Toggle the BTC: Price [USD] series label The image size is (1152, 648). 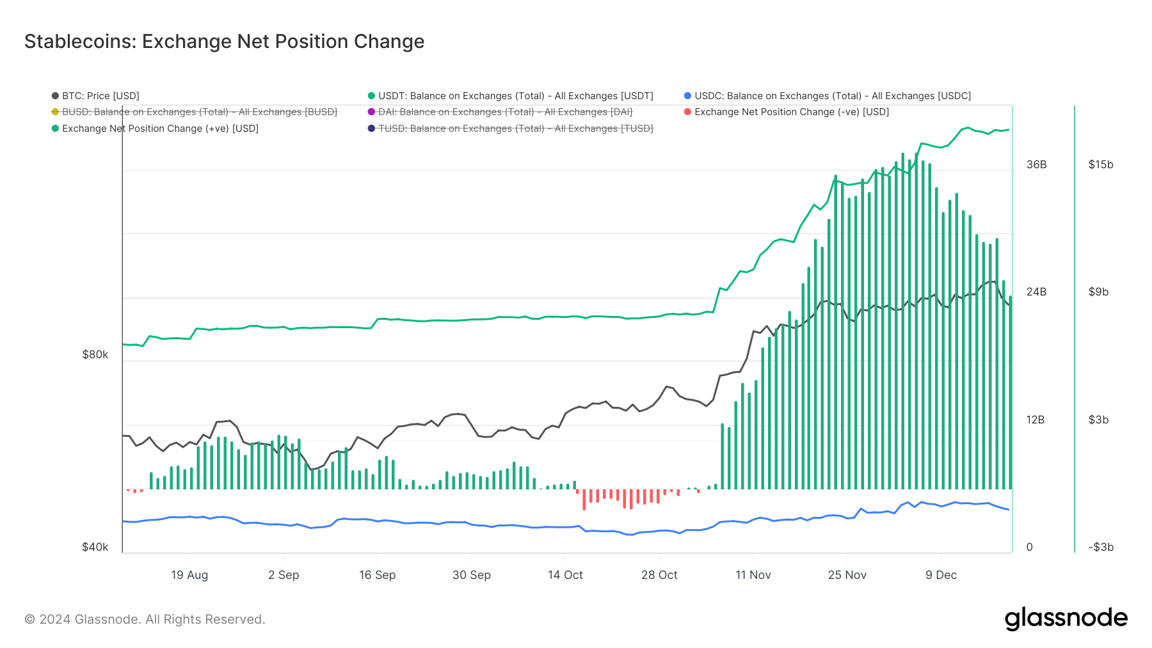tap(100, 96)
